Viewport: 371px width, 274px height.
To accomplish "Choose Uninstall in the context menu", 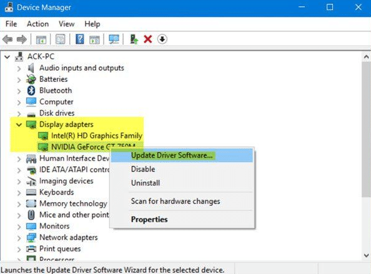I will [182, 183].
